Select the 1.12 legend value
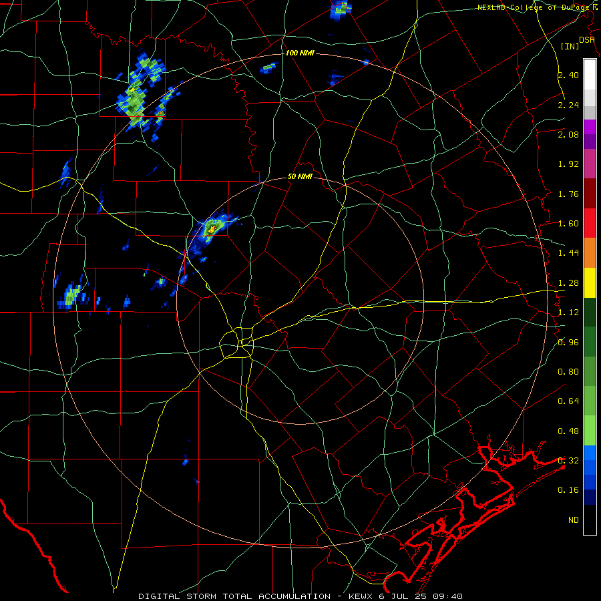601x601 pixels. click(x=568, y=313)
